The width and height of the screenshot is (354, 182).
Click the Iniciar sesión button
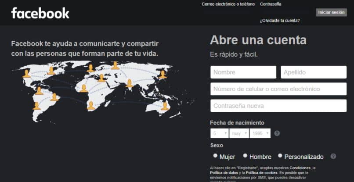(x=332, y=12)
